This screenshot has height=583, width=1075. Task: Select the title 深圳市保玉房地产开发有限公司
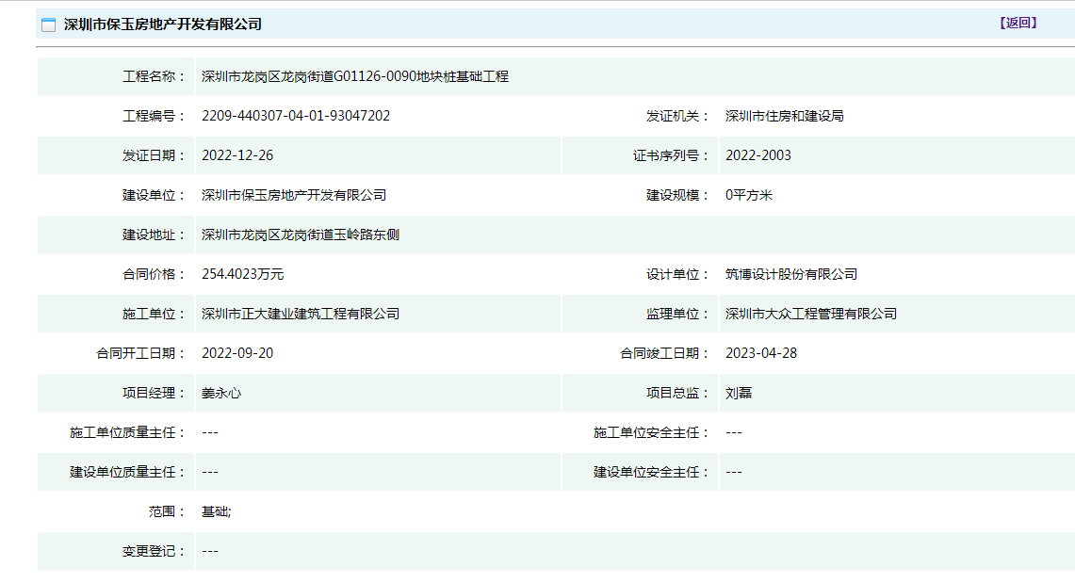tap(163, 24)
